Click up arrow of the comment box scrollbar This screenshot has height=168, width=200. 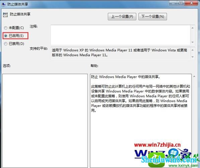(x=193, y=28)
